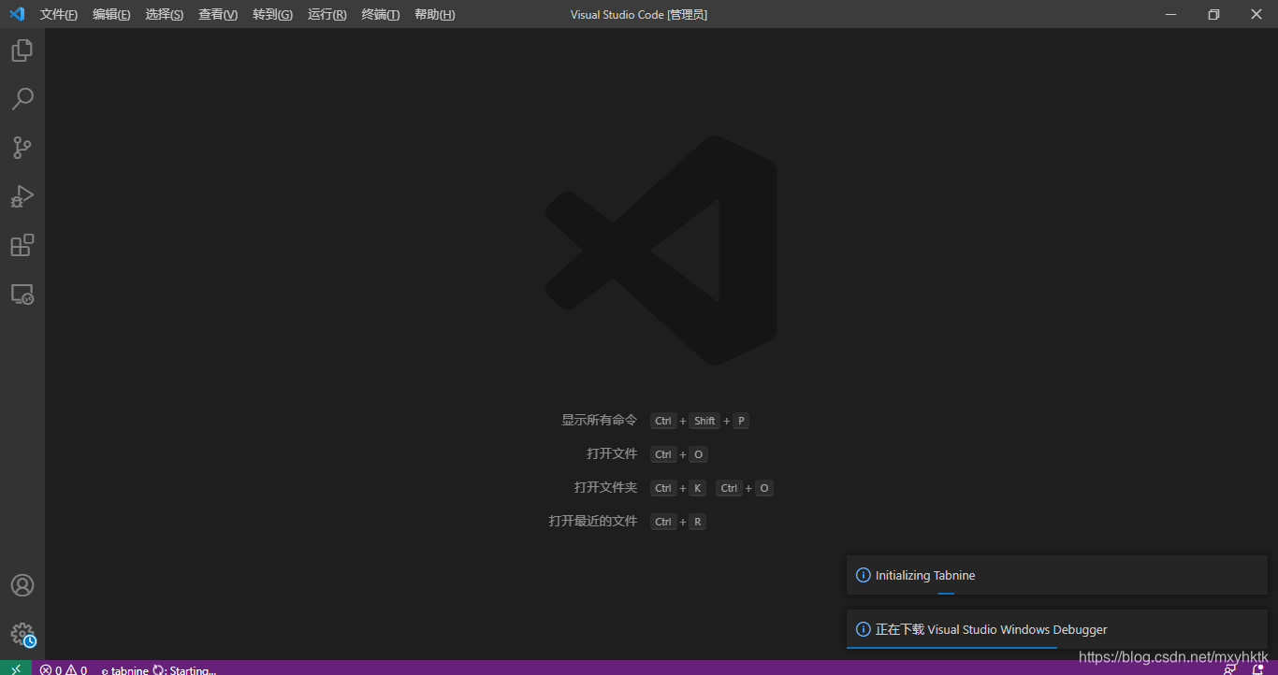Open the 编辑(E) menu

[x=111, y=14]
